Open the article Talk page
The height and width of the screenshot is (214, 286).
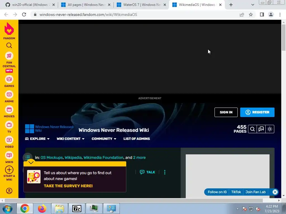point(147,172)
